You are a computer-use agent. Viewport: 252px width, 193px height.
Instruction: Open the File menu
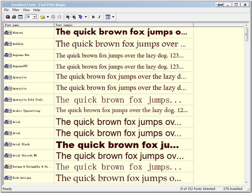6,10
